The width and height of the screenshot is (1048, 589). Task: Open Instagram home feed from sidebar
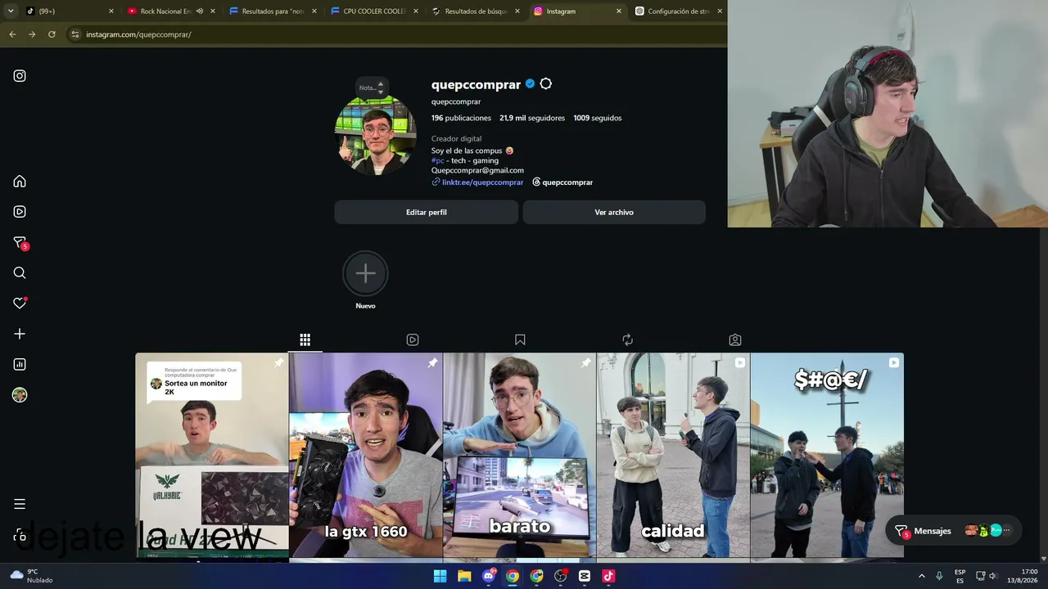pos(20,182)
